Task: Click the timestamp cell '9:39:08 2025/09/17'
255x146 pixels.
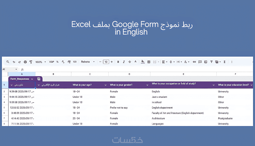Action: tap(22, 91)
